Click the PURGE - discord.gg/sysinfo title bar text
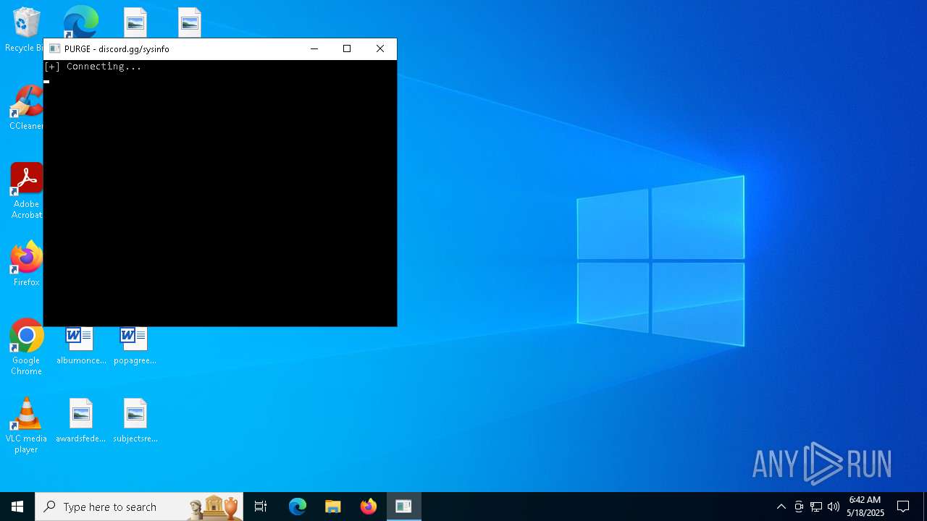Image resolution: width=927 pixels, height=521 pixels. click(117, 49)
